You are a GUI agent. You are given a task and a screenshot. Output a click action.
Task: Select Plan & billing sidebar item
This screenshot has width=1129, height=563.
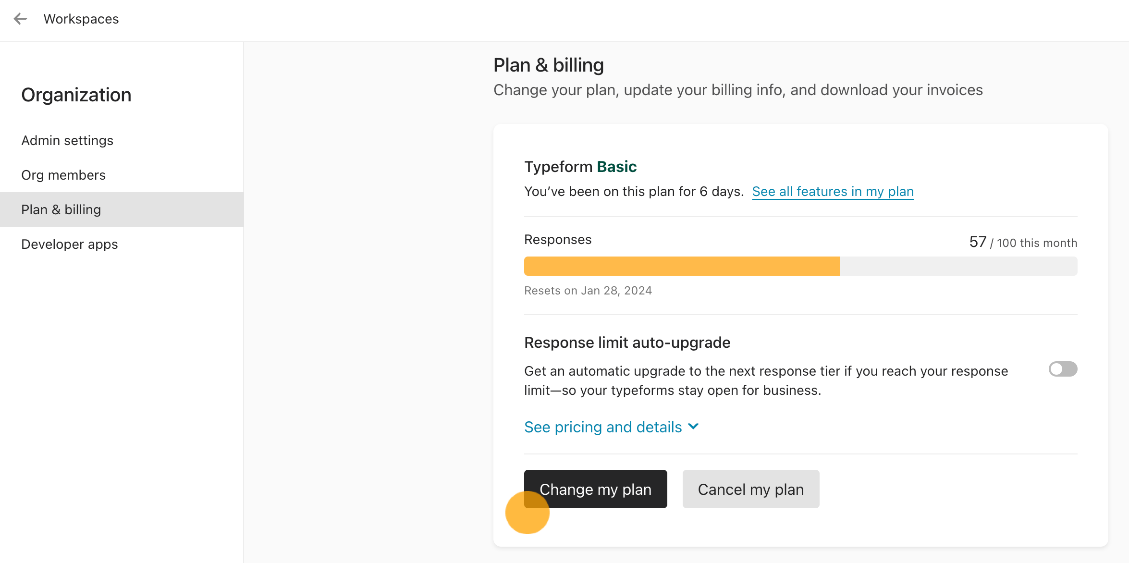(x=61, y=210)
